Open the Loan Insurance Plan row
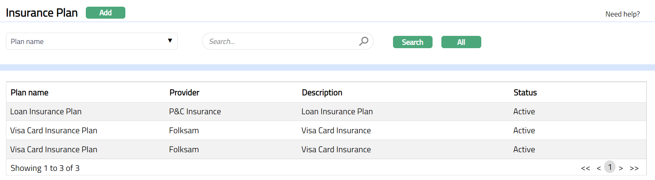 (x=46, y=111)
